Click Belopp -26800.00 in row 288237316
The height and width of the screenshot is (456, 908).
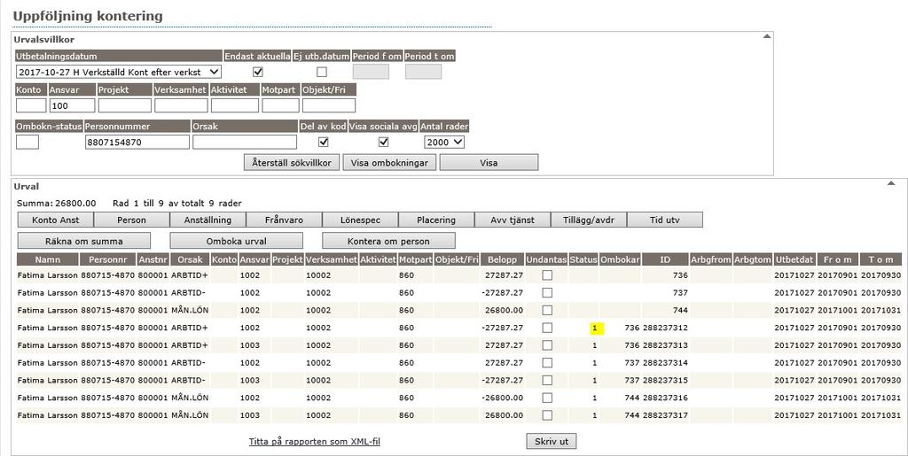click(502, 398)
